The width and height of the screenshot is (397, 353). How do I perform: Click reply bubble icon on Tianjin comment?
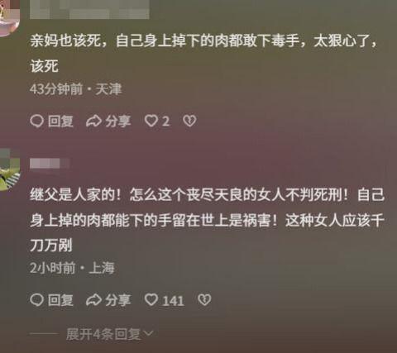tap(36, 121)
